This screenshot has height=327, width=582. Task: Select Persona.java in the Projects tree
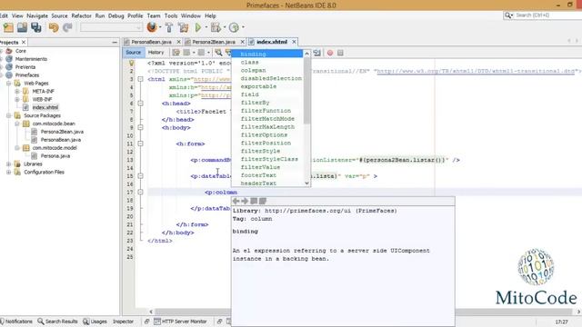coord(55,156)
